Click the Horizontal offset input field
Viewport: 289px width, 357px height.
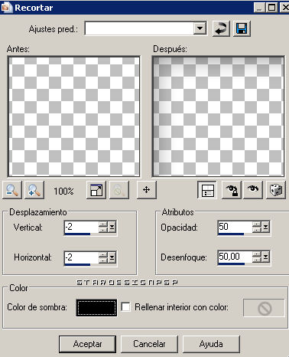pyautogui.click(x=81, y=257)
